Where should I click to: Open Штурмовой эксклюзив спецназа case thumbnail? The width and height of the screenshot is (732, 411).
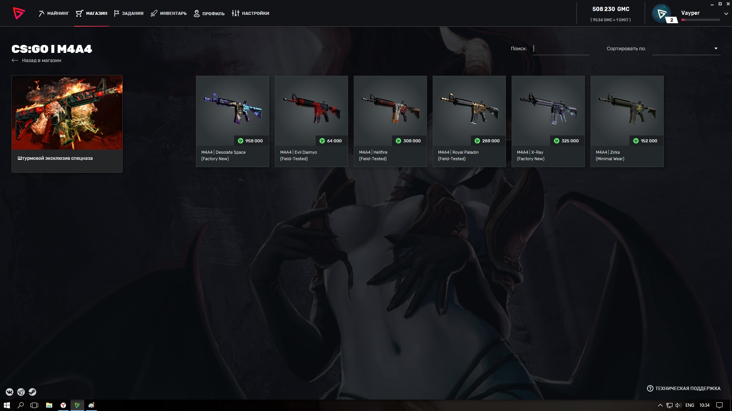(67, 112)
